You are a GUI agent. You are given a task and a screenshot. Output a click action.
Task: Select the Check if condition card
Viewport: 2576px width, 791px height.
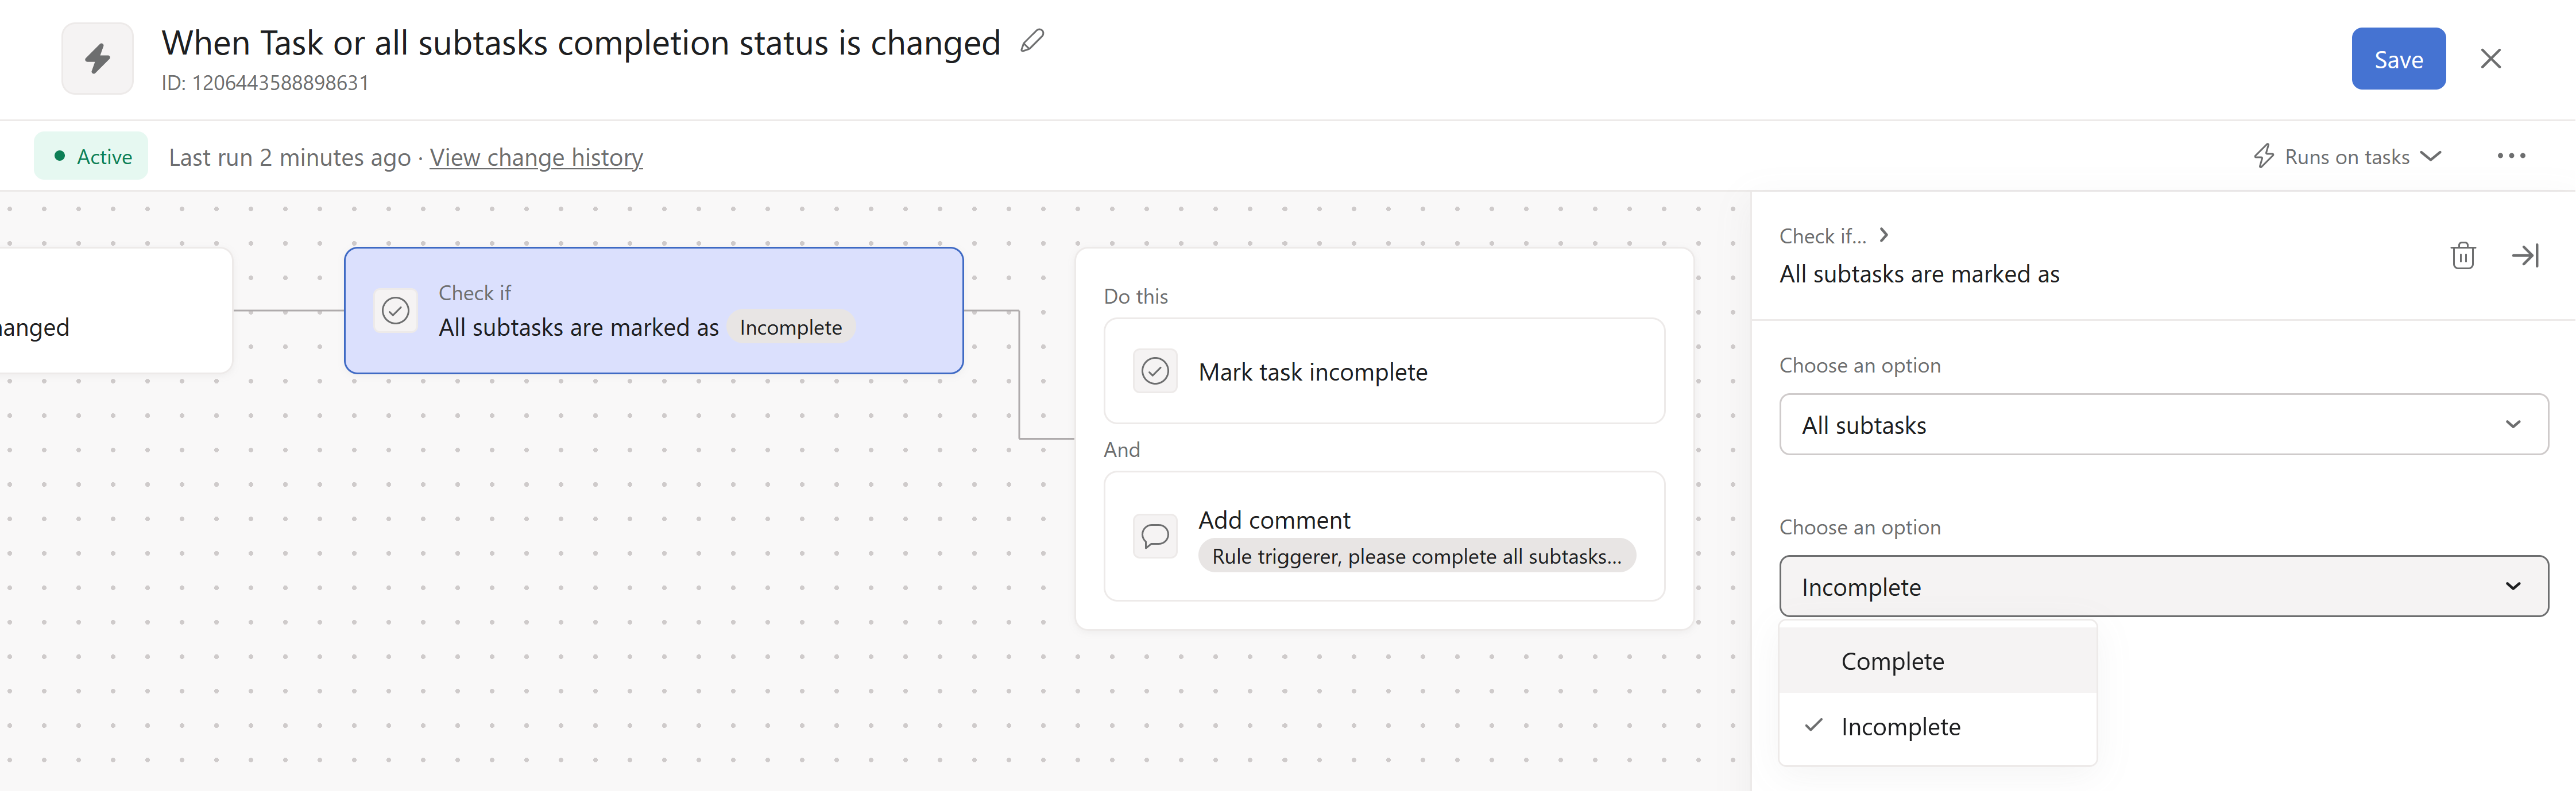(x=653, y=311)
